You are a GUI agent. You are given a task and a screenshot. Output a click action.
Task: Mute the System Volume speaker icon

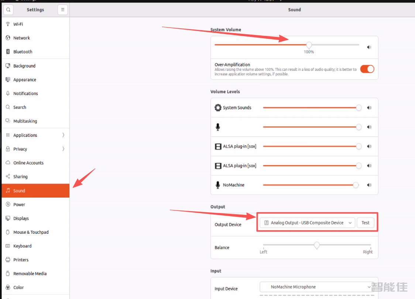point(369,47)
